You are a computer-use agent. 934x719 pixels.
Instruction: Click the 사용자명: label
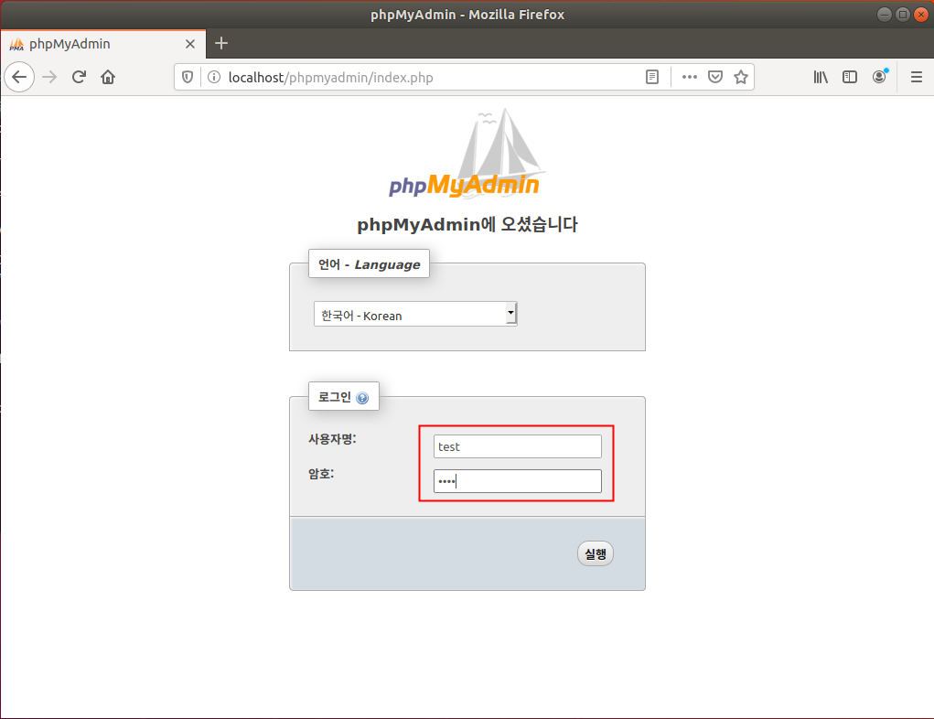pos(332,439)
